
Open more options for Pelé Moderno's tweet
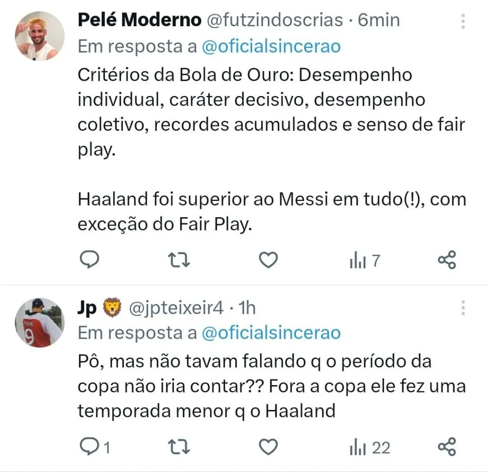463,21
